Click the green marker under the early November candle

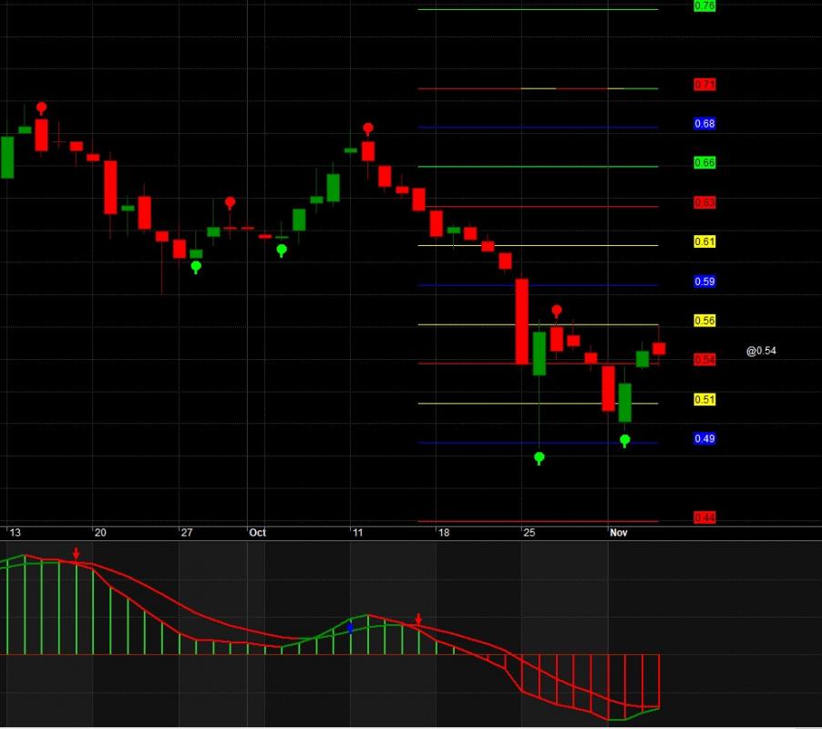(x=625, y=440)
